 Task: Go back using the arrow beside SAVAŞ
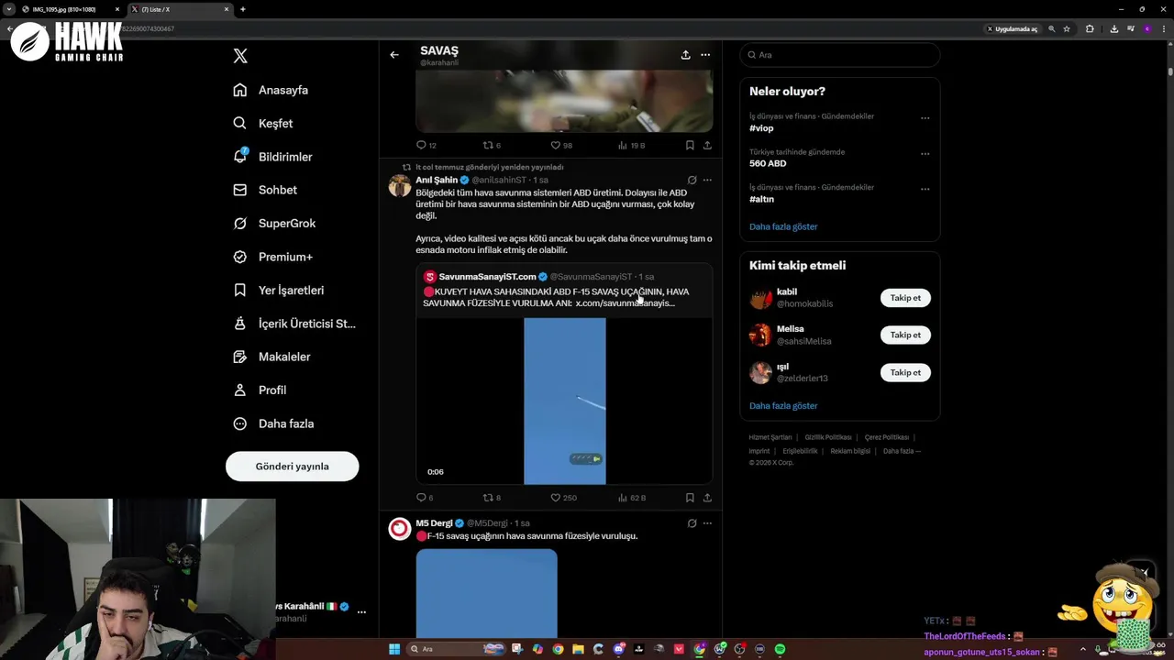coord(394,55)
